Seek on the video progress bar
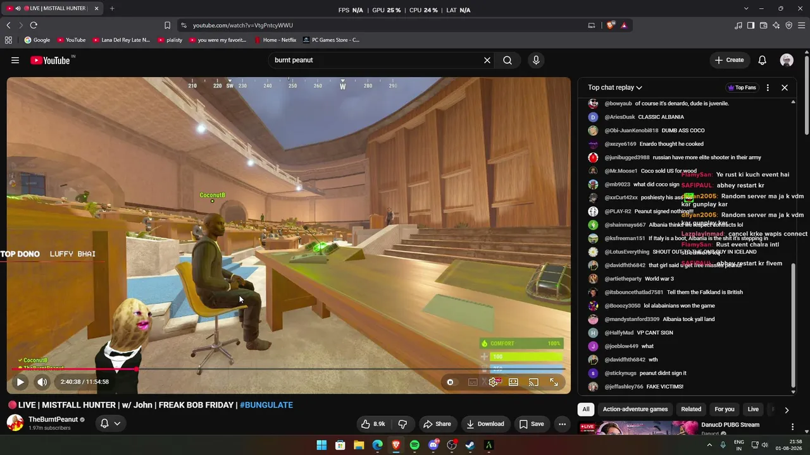Screen dimensions: 810x455 click(x=289, y=369)
